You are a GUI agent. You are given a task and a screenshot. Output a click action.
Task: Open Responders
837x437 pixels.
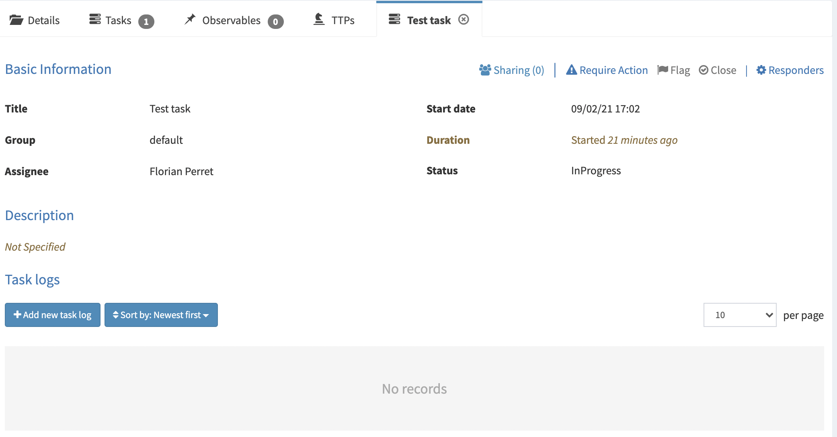point(790,70)
